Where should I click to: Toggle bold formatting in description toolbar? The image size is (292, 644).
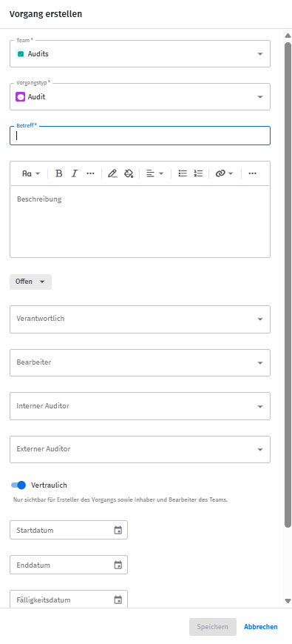coord(59,173)
